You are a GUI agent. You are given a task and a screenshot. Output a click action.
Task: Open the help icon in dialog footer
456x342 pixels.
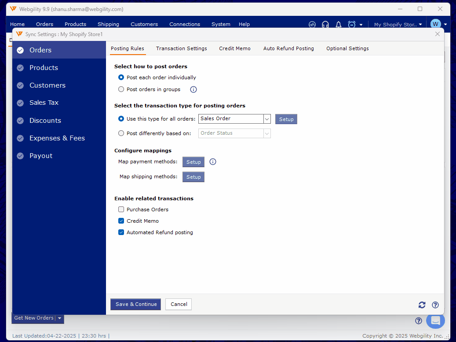[x=435, y=305]
